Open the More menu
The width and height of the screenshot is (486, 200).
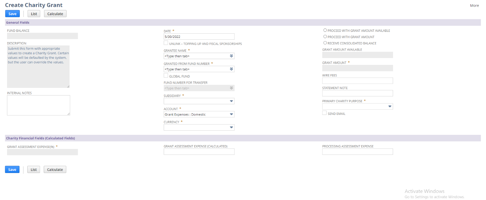474,5
